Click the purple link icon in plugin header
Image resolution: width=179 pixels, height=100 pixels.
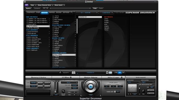coord(27,5)
